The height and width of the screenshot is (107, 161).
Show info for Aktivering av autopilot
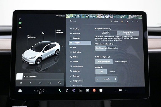point(113,44)
